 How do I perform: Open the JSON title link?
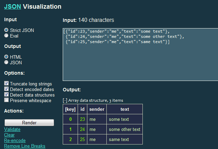[x=12, y=6]
